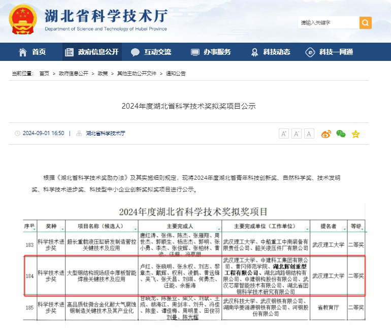Click the 政策 breadcrumb link

pyautogui.click(x=103, y=74)
